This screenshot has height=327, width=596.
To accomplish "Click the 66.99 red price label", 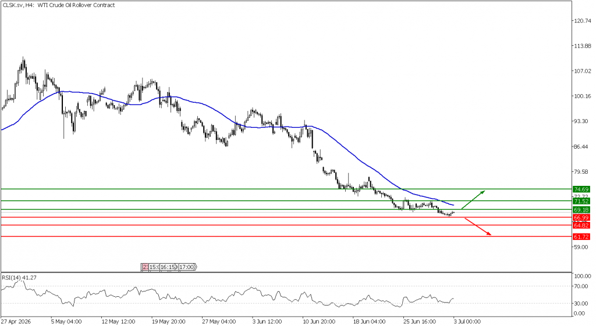I will click(581, 218).
